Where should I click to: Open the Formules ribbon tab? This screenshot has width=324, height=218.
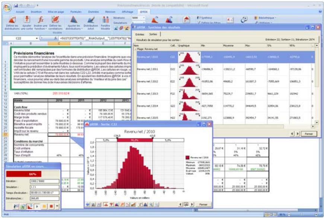click(x=76, y=12)
